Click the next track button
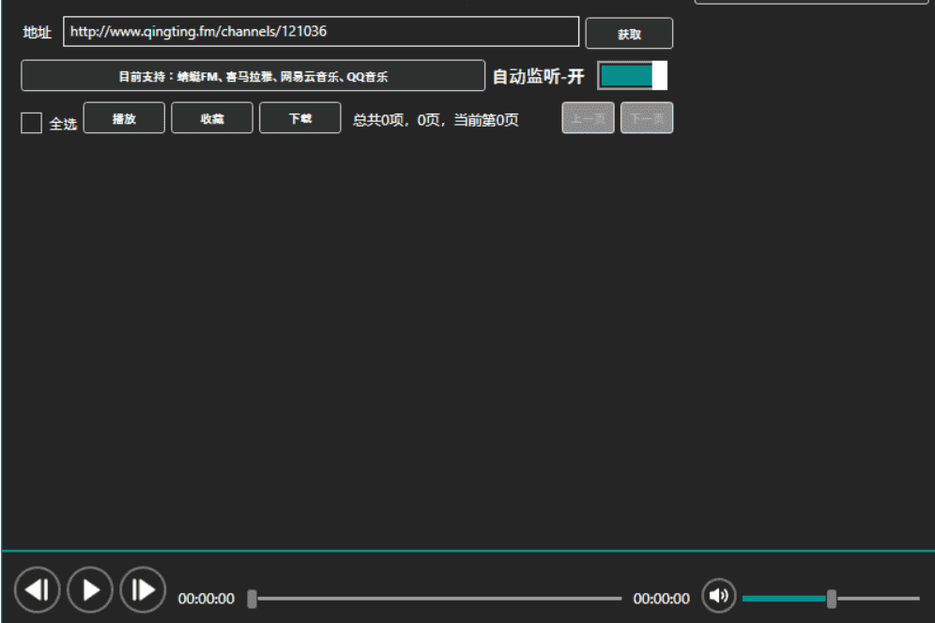The width and height of the screenshot is (935, 623). (x=143, y=590)
